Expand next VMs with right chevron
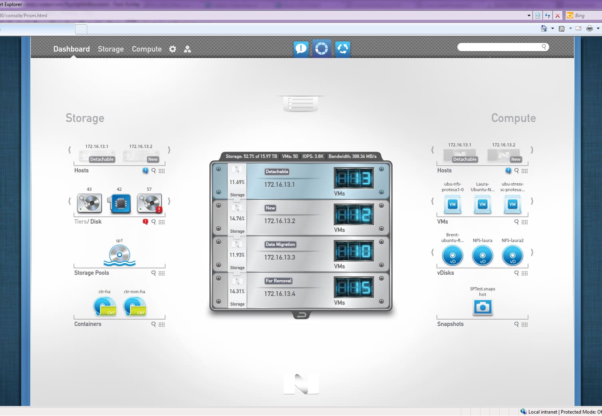 click(532, 201)
